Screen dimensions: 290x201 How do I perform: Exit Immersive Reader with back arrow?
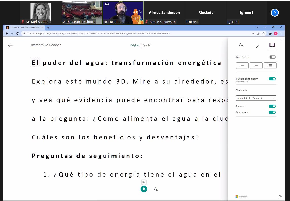coord(10,45)
